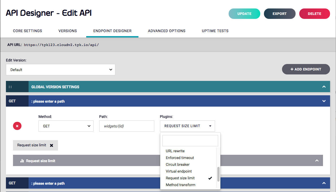The height and width of the screenshot is (192, 336).
Task: Collapse the Global Version Settings section
Action: (x=324, y=87)
